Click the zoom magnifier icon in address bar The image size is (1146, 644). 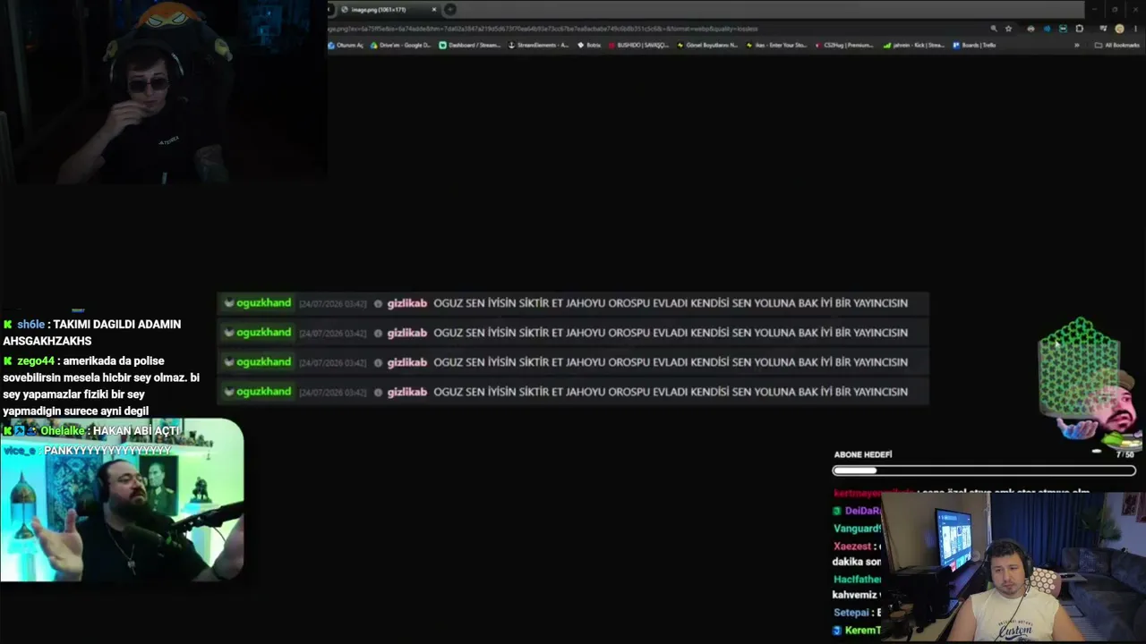994,29
